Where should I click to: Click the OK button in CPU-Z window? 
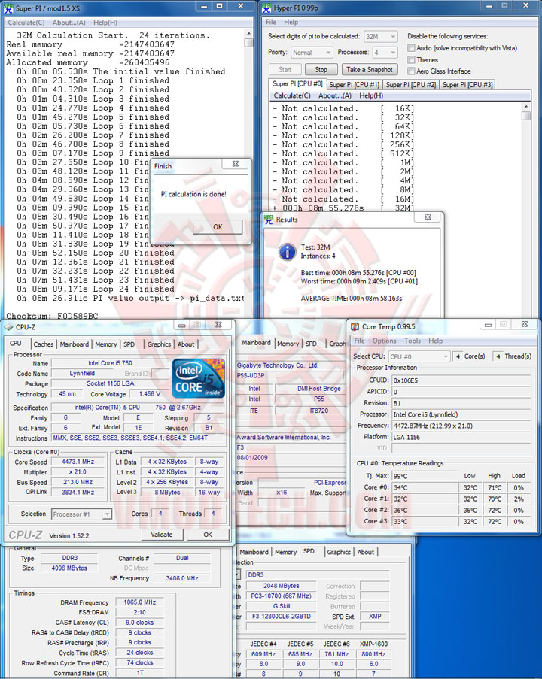208,535
